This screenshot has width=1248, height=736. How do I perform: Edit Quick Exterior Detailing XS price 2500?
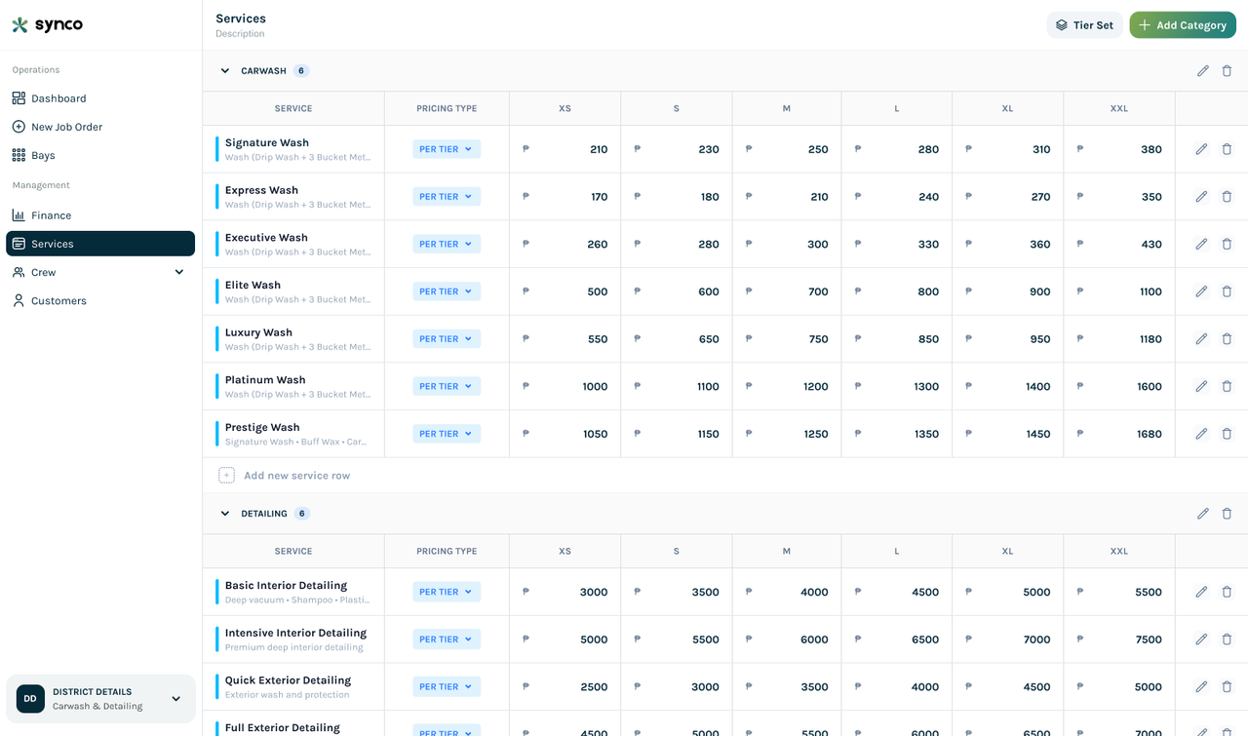[565, 686]
